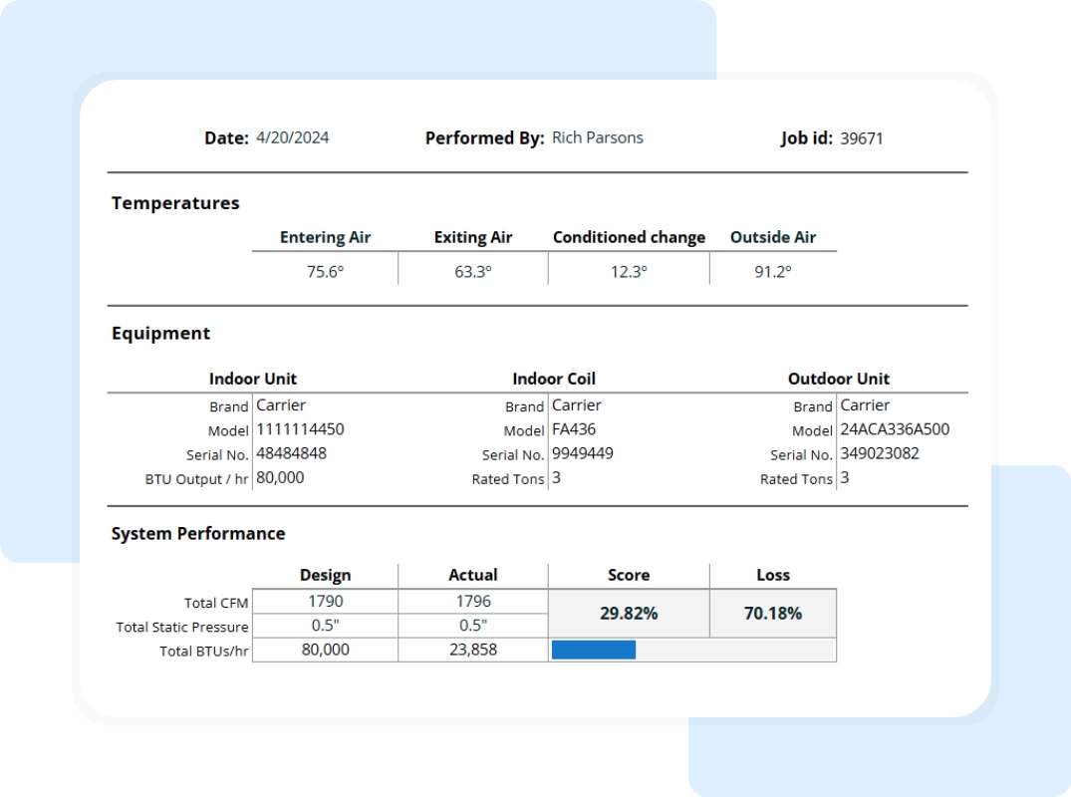Select the Entering Air temperature 75.6°

click(325, 269)
